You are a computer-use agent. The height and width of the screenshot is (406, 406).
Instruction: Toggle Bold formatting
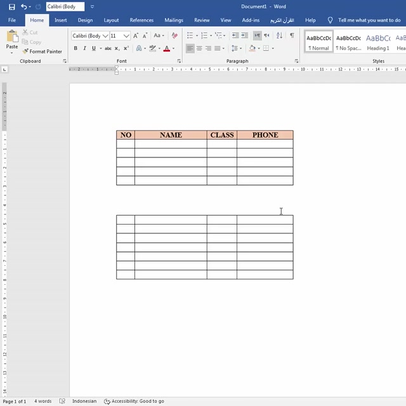[75, 48]
